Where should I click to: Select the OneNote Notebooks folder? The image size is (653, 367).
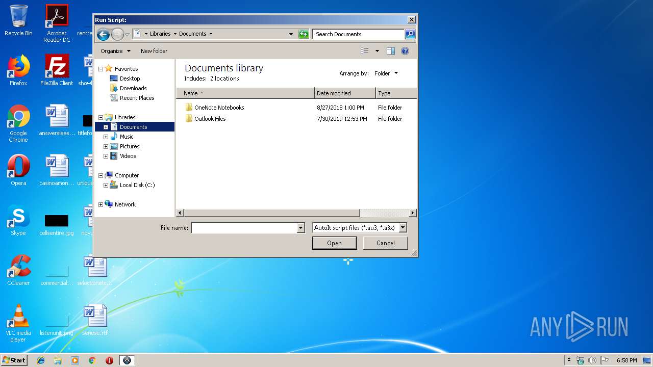pos(219,108)
